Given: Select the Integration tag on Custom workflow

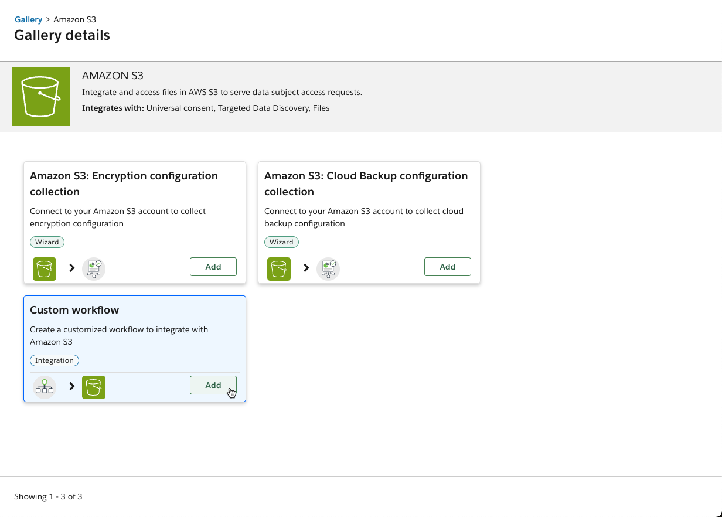Looking at the screenshot, I should 55,360.
